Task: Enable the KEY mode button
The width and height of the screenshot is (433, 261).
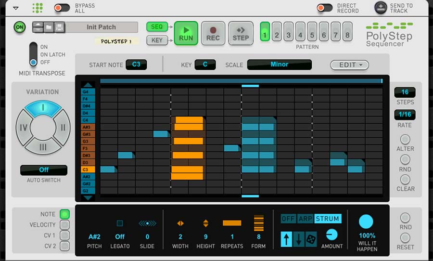Action: (157, 40)
